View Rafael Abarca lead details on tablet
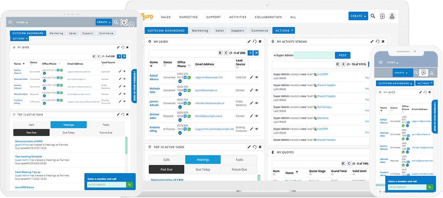Viewport: 443px width, 198px height. (x=124, y=72)
